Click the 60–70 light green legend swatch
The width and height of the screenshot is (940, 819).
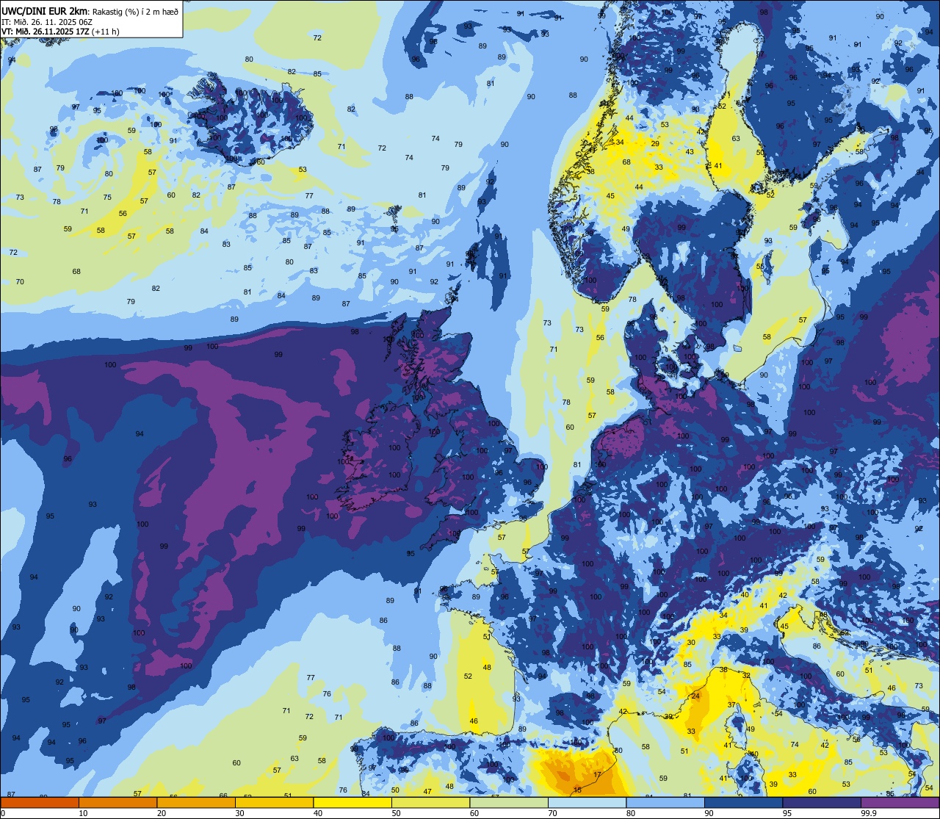pos(509,803)
